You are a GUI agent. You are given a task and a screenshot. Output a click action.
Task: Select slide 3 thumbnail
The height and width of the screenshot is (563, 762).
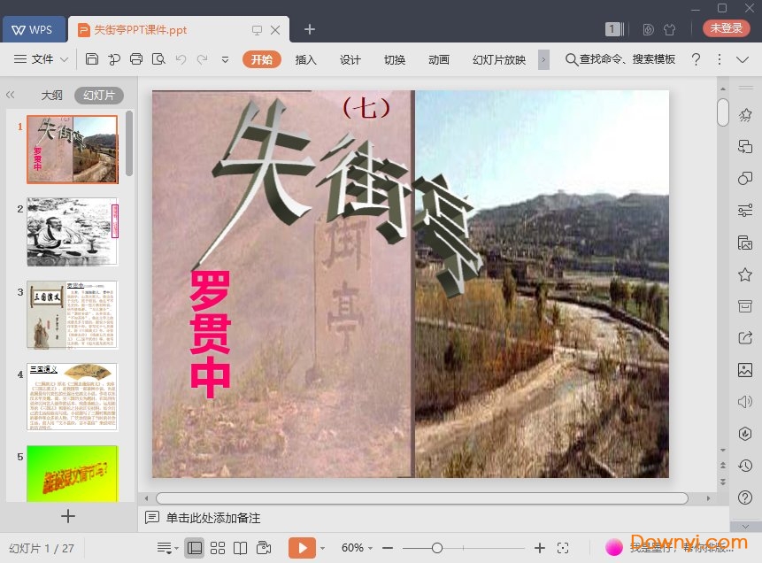(72, 315)
